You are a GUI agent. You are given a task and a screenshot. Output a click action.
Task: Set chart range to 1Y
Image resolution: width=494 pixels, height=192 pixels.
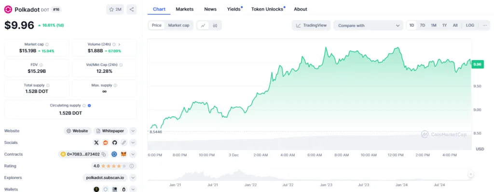tap(444, 26)
